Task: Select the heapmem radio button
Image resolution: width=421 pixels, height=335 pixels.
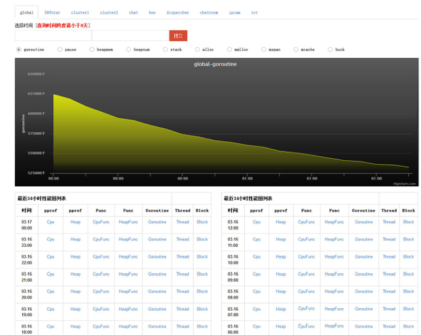Action: [91, 49]
